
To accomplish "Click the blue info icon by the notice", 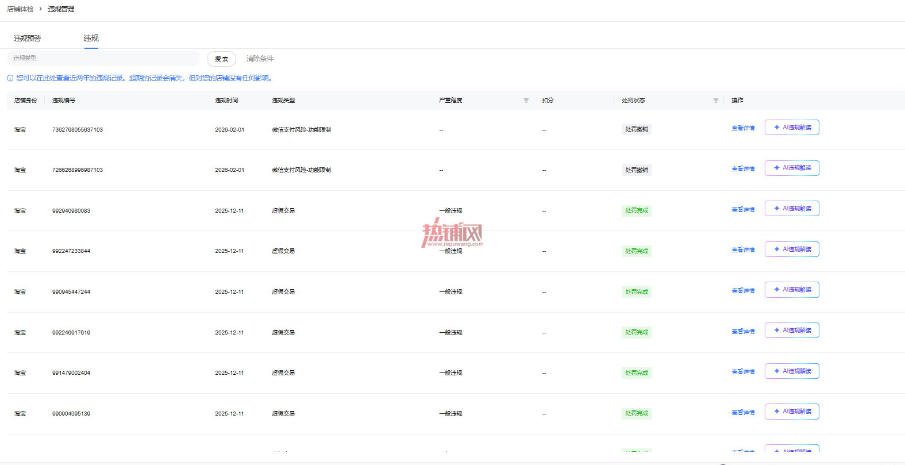I will click(x=10, y=78).
